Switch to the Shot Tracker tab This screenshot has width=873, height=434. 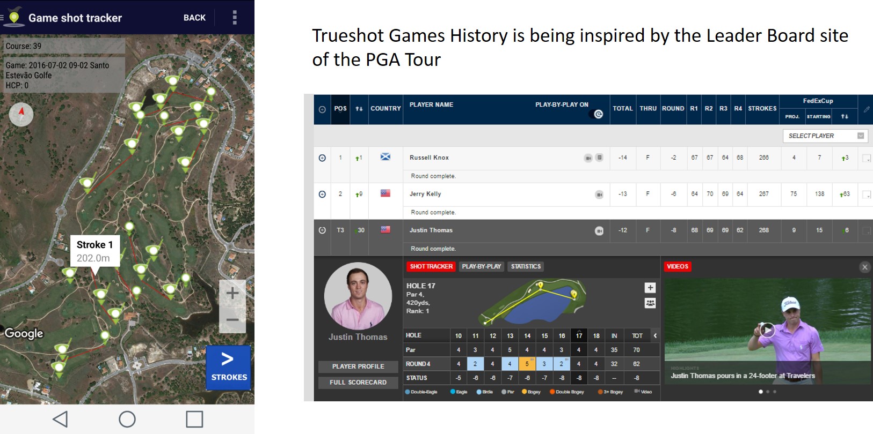point(431,266)
